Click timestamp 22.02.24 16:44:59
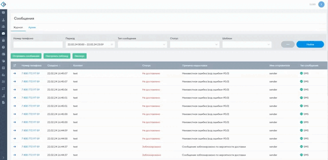 coord(57,130)
